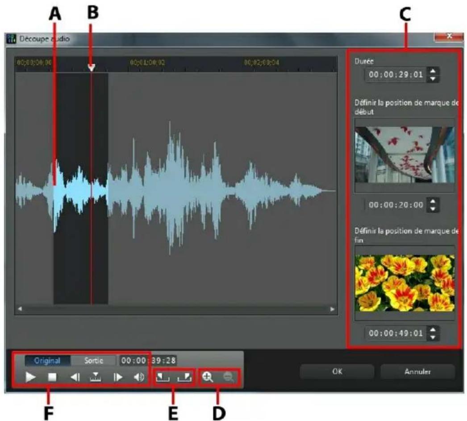Image resolution: width=467 pixels, height=421 pixels.
Task: Zoom in on the waveform
Action: tap(208, 377)
